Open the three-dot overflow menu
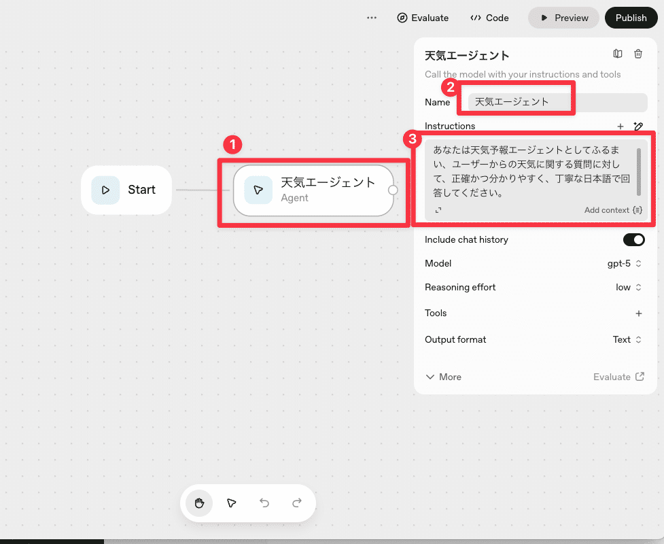664x544 pixels. (x=372, y=18)
